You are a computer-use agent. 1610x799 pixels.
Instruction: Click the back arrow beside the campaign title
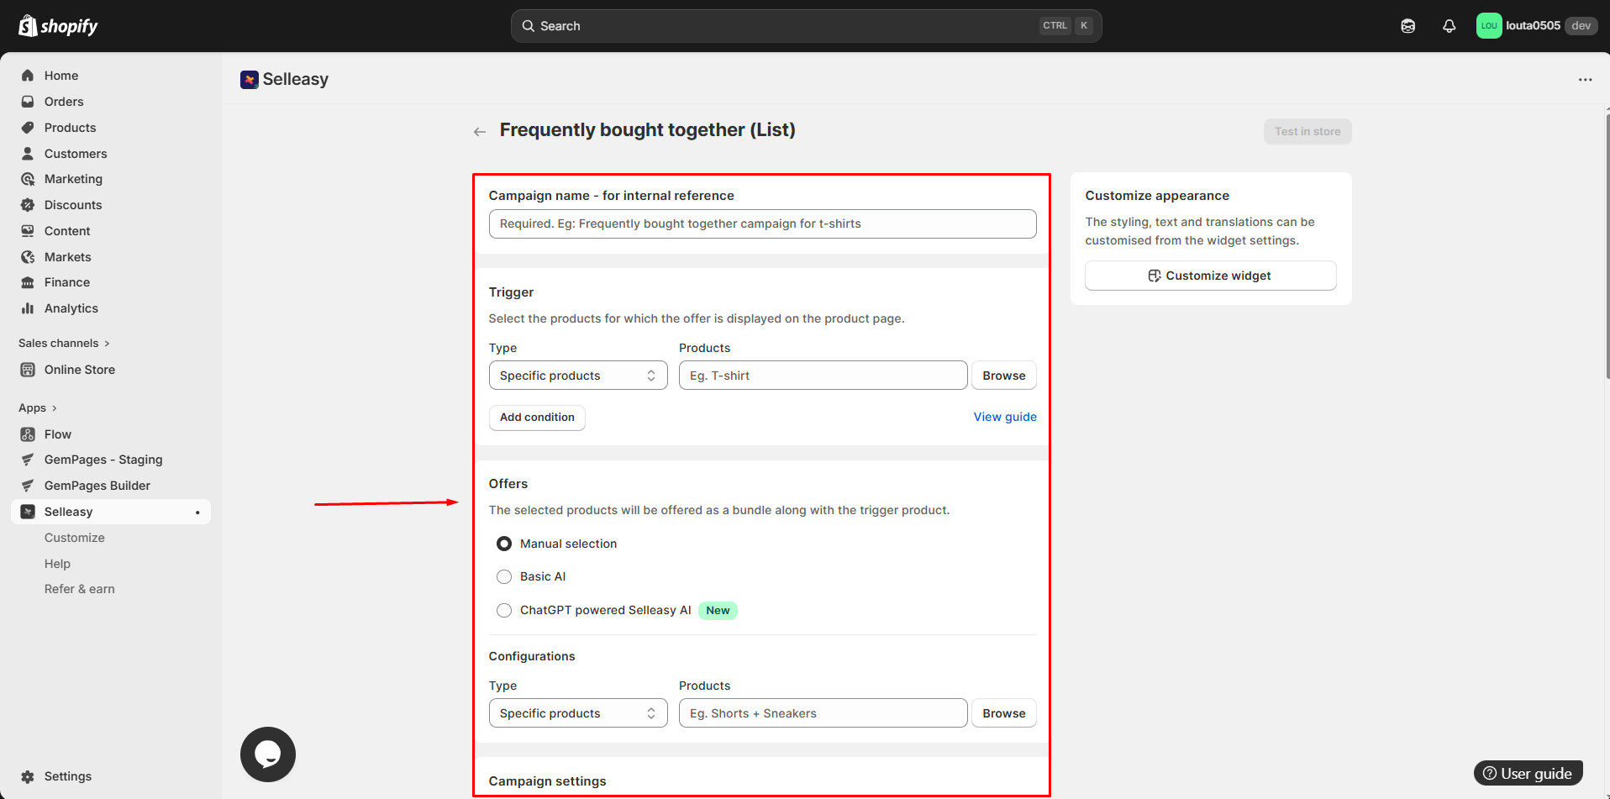point(480,132)
